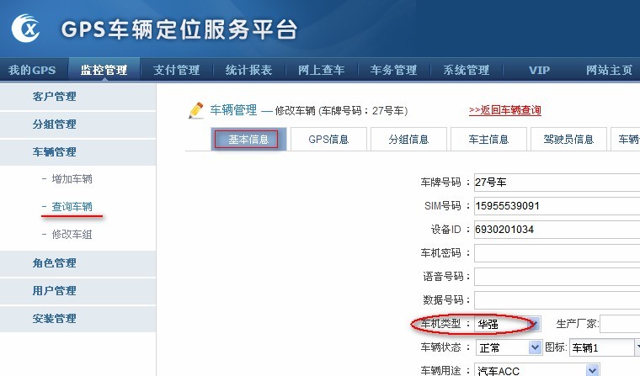640x376 pixels.
Task: Click 返回车辆查询 link
Action: point(504,110)
